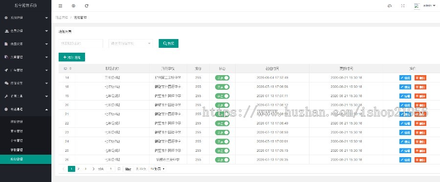The height and width of the screenshot is (182, 440).
Task: Delete the row with ID 22
Action: point(420,123)
